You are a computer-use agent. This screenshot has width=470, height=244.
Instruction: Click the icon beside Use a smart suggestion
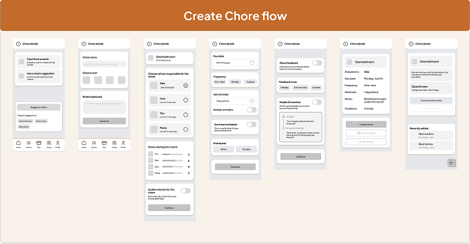(22, 76)
